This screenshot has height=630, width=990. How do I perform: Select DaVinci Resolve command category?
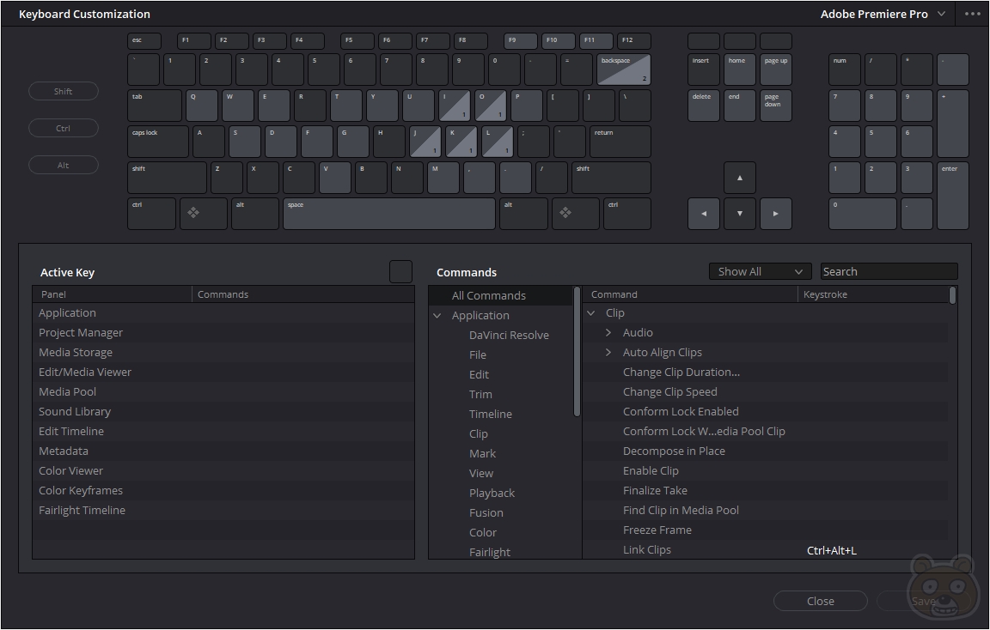(509, 335)
